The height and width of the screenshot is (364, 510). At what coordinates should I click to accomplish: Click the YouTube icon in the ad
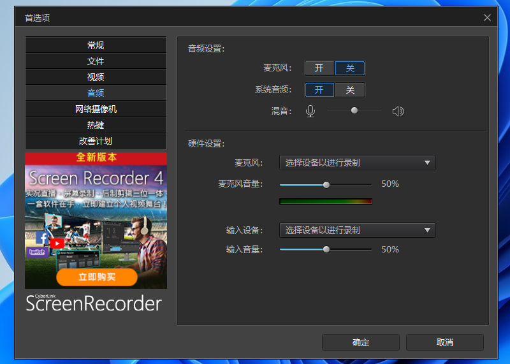57,244
